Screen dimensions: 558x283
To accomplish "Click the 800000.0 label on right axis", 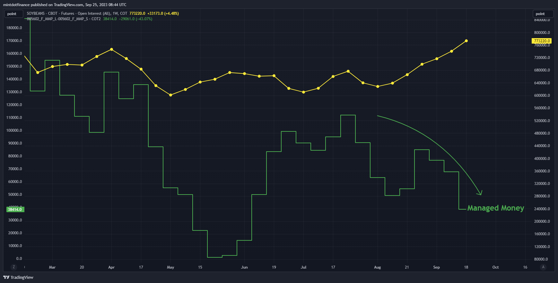I will point(542,33).
